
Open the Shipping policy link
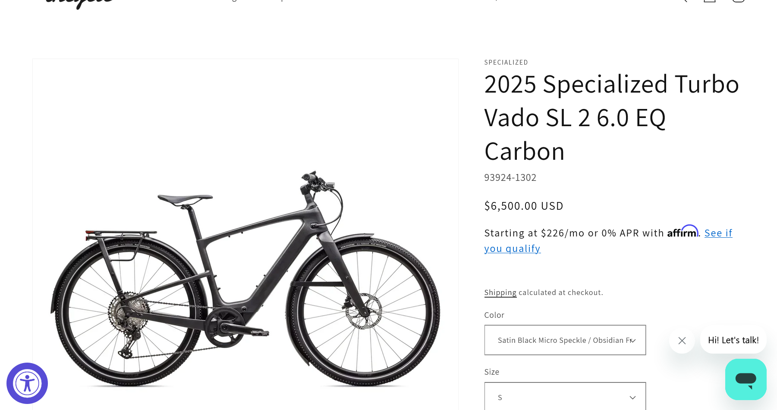[x=500, y=292]
